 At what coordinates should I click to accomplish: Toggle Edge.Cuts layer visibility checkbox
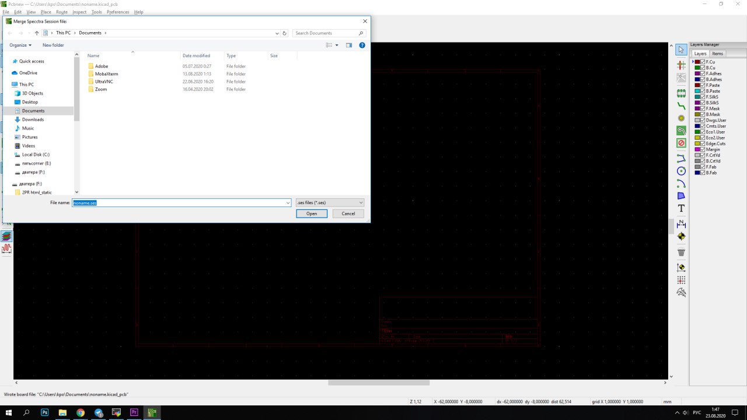(703, 143)
